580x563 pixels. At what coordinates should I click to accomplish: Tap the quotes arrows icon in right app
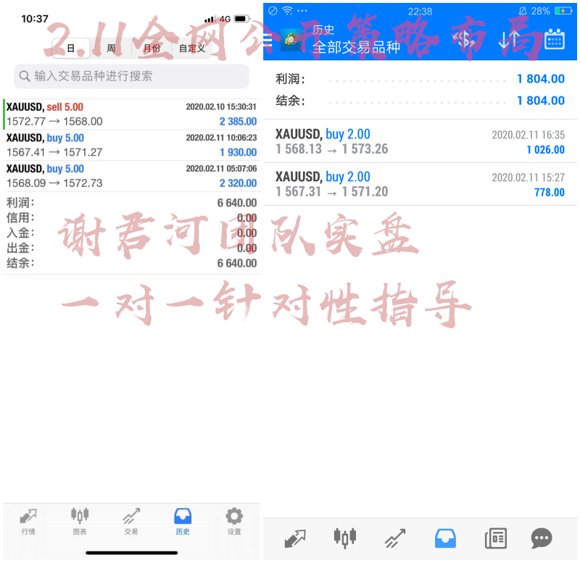(295, 538)
